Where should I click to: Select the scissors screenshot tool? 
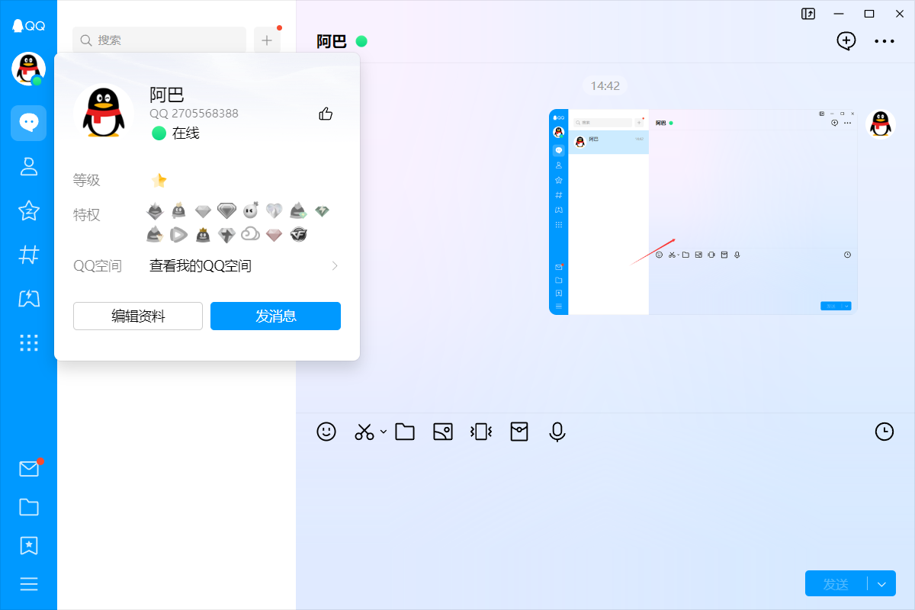tap(364, 432)
